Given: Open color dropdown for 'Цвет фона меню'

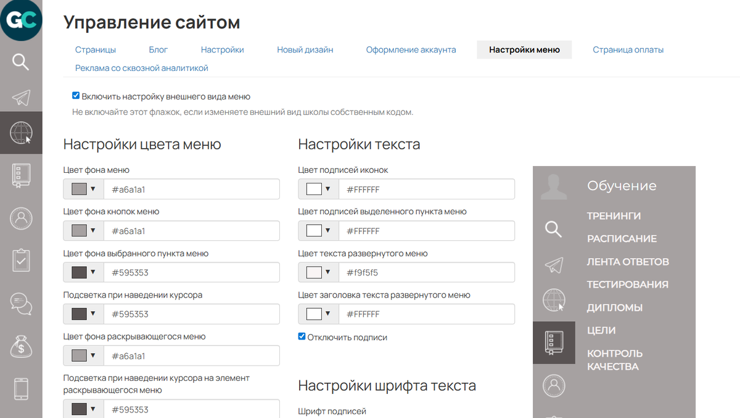Looking at the screenshot, I should point(83,190).
